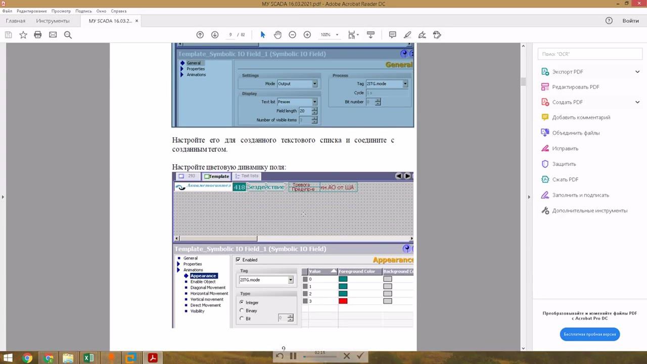Open the Просмотр menu

tap(61, 11)
